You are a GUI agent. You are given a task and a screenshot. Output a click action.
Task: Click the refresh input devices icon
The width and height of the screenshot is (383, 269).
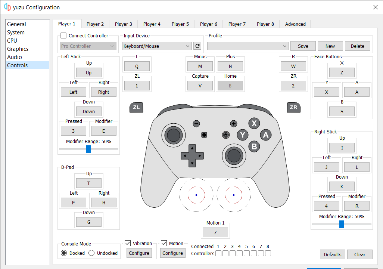coord(197,46)
